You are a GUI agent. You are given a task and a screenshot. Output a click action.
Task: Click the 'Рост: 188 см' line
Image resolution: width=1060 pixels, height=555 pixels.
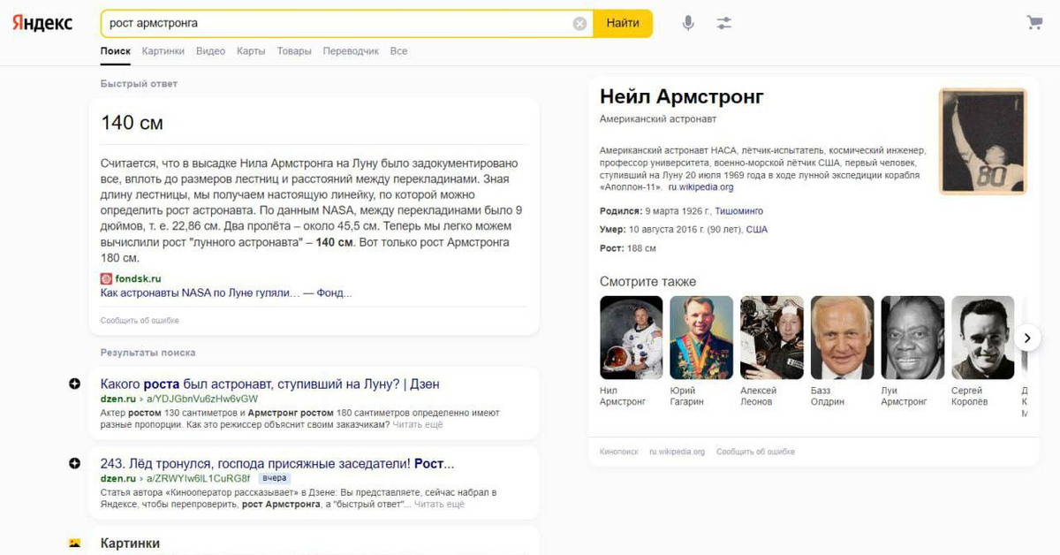click(628, 248)
